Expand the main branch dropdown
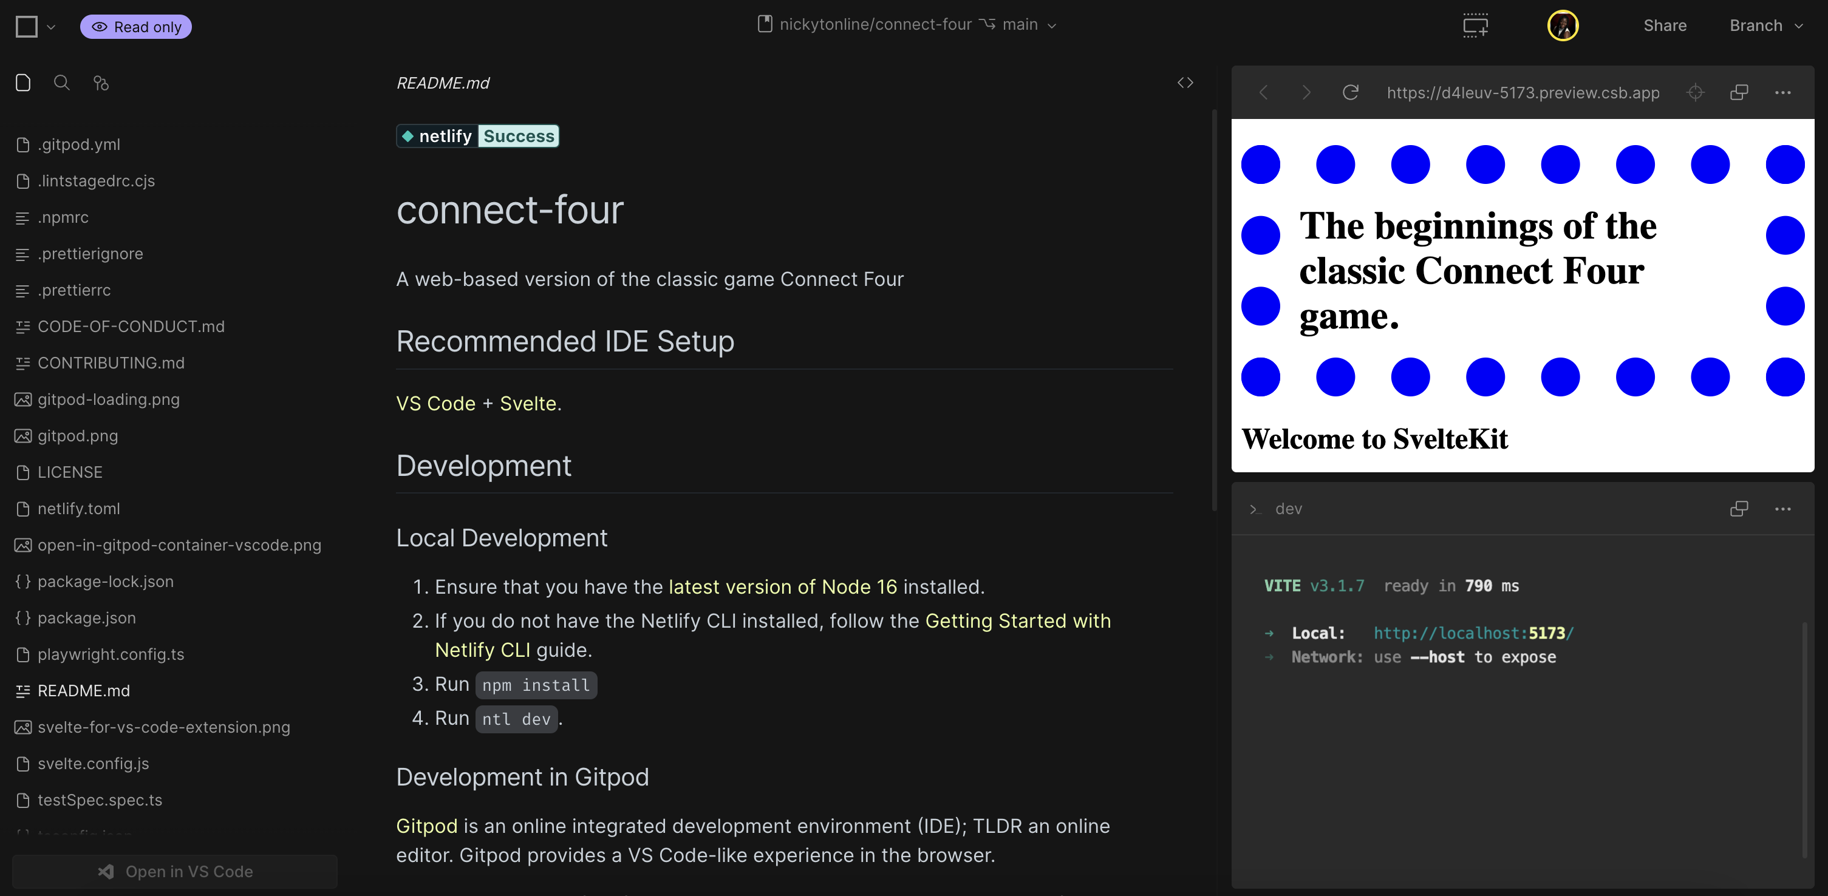The height and width of the screenshot is (896, 1828). 1029,25
